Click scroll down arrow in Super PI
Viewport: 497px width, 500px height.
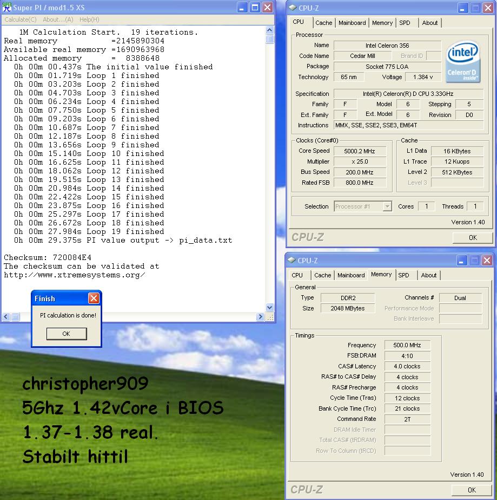click(x=270, y=307)
